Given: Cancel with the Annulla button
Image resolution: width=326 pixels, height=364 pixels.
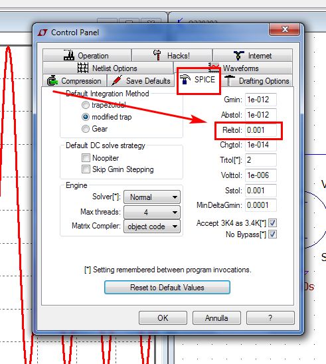Looking at the screenshot, I should click(x=216, y=318).
